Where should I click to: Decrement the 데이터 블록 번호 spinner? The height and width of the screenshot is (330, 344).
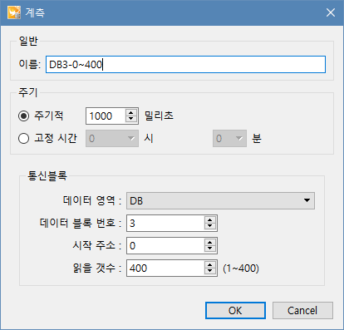[210, 226]
